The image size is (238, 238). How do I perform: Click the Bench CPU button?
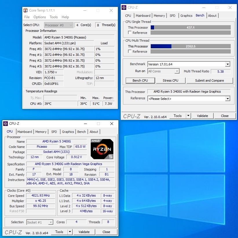(140, 80)
